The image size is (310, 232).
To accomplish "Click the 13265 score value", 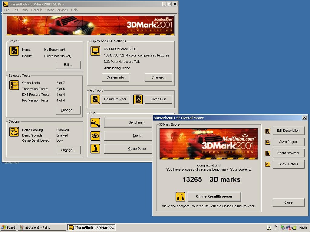I will click(192, 179).
